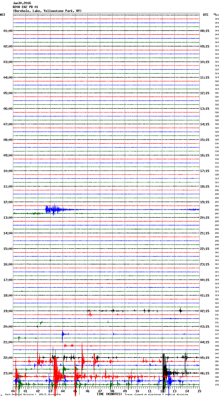Click minute 15 on the bottom time axis
220x398 pixels.
[x=199, y=391]
